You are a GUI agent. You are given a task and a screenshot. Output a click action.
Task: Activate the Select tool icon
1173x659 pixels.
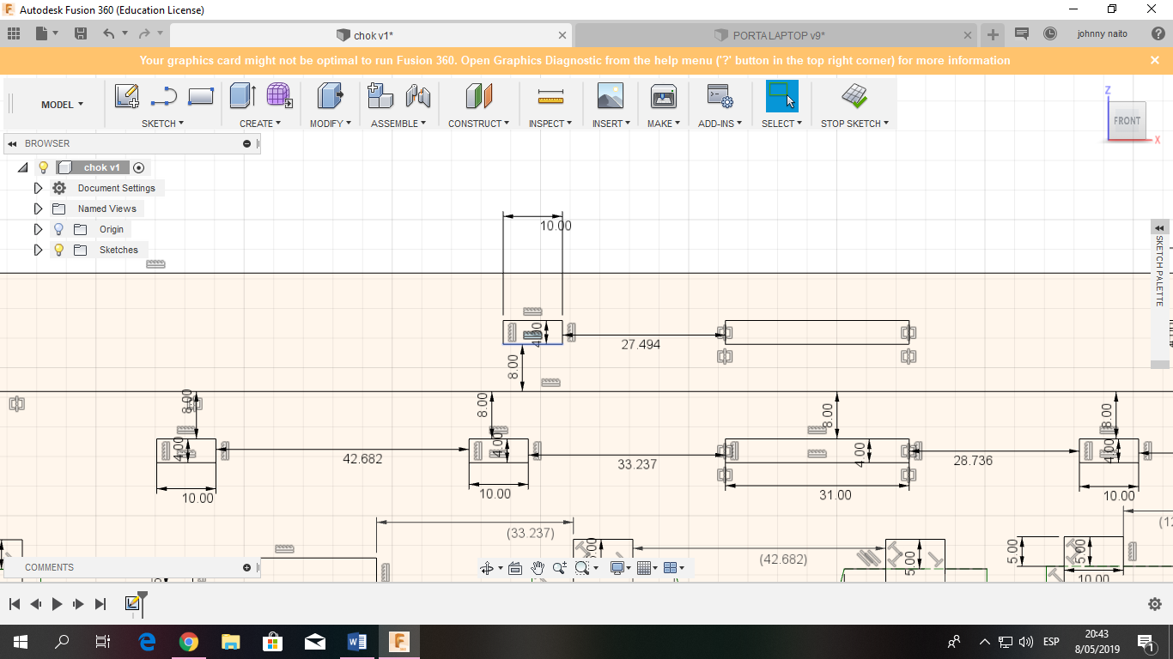pos(781,96)
